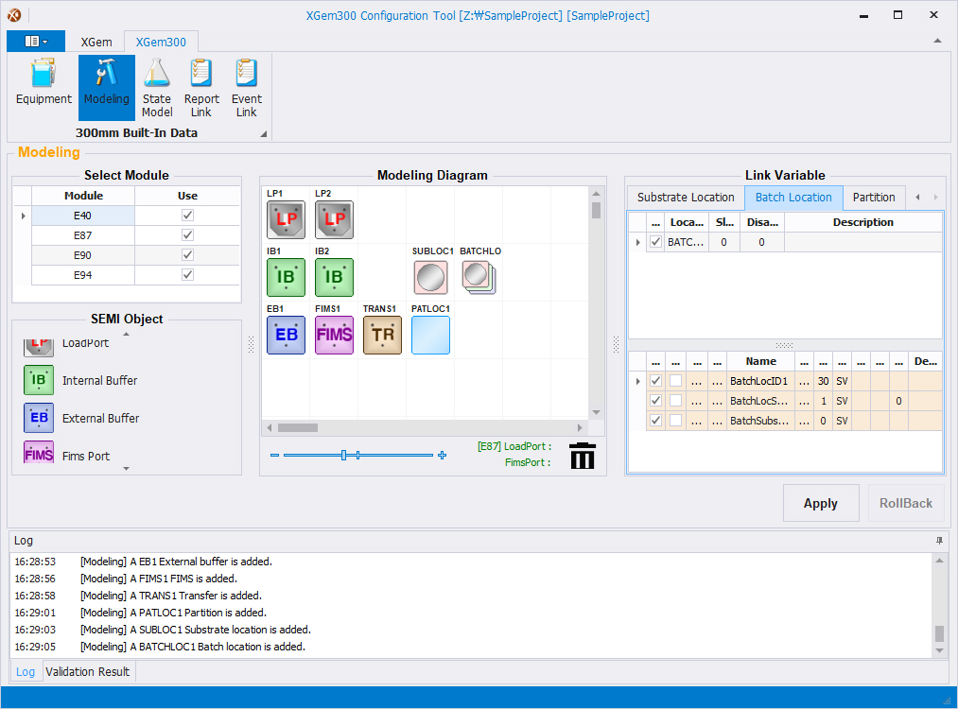The image size is (958, 709).
Task: Click the Log panel vertical scrollbar thumb
Action: [x=939, y=633]
